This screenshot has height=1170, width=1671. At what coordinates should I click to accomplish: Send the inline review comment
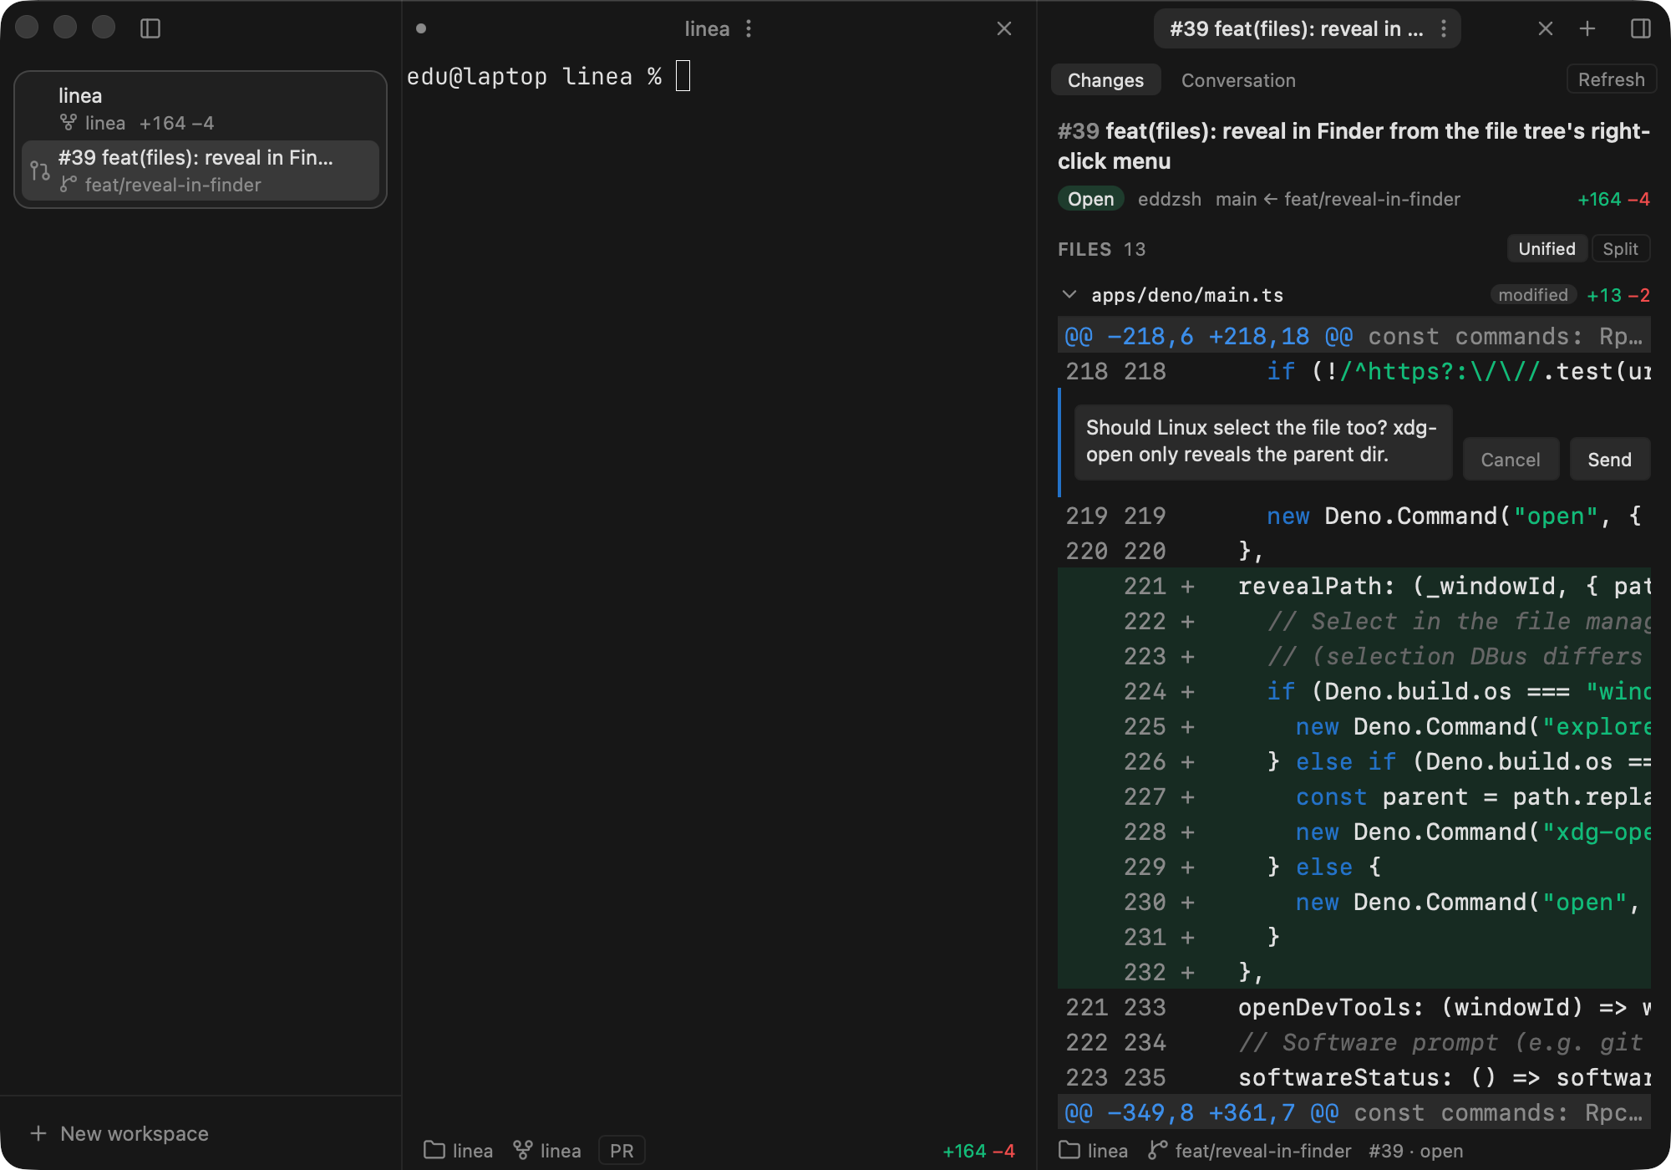(1609, 459)
